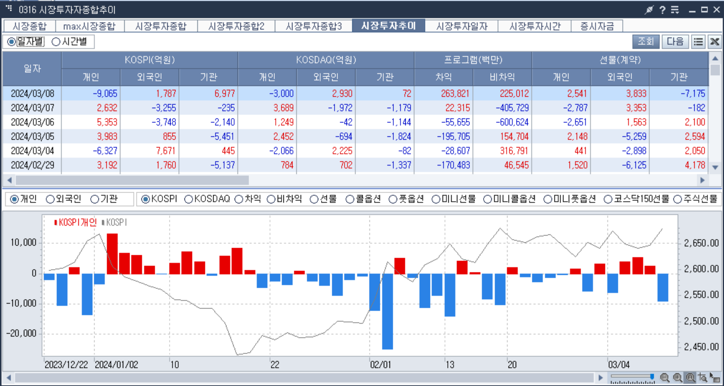This screenshot has height=386, width=724.
Task: Select the 미니풋옵션 radio option
Action: tap(547, 199)
